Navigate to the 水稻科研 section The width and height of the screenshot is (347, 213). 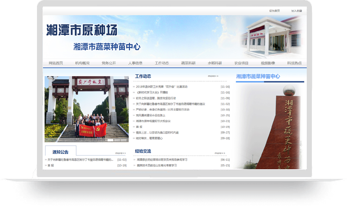point(214,63)
